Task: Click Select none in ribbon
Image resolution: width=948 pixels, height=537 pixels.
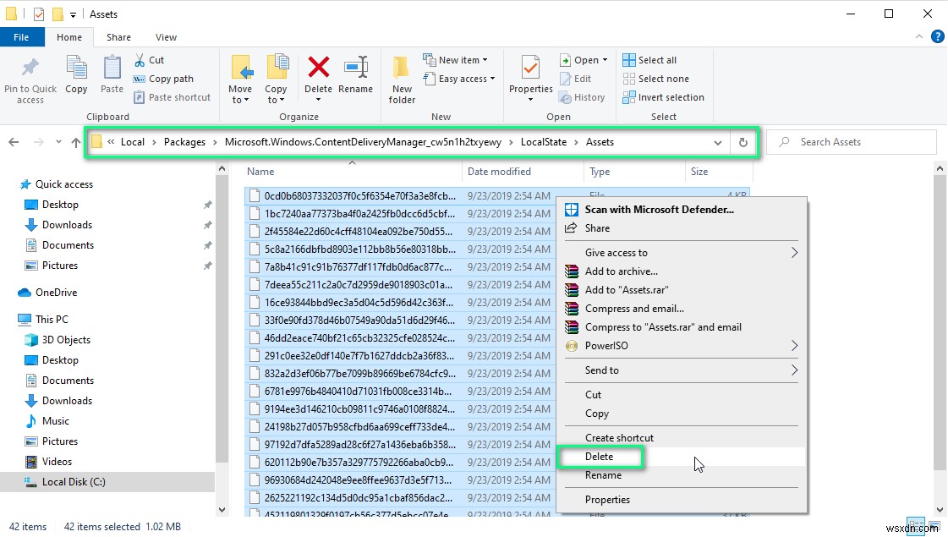Action: click(656, 79)
